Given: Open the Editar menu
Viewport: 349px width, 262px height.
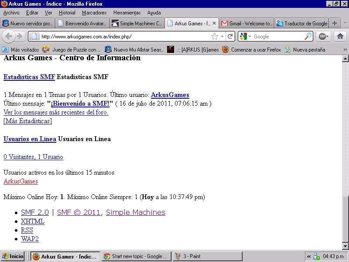Looking at the screenshot, I should 32,13.
